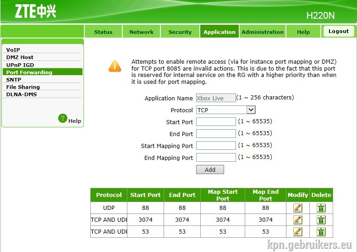Click the End Port input field

[x=216, y=134]
